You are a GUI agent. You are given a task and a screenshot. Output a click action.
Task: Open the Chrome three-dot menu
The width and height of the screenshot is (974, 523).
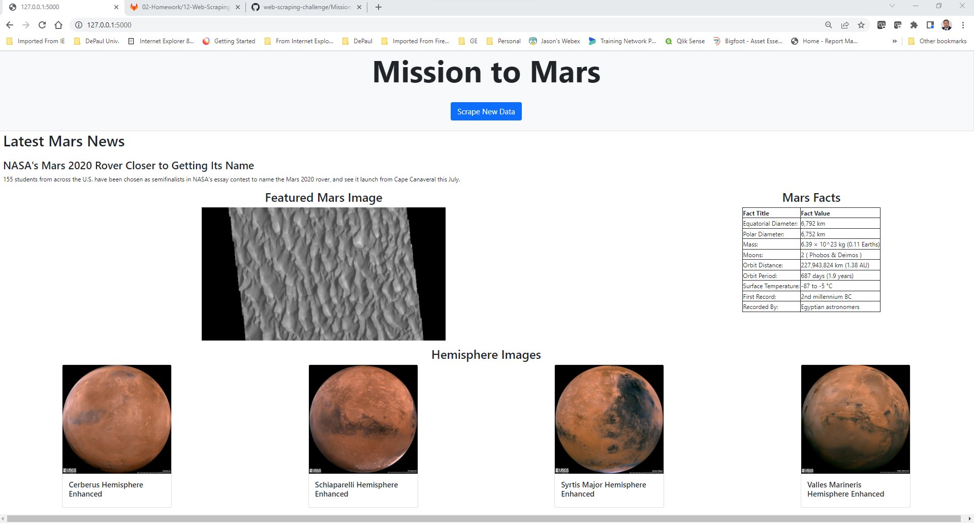click(962, 24)
